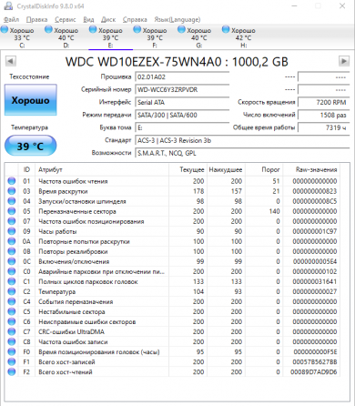Click the Текущее column header
355x406 pixels.
(x=188, y=170)
